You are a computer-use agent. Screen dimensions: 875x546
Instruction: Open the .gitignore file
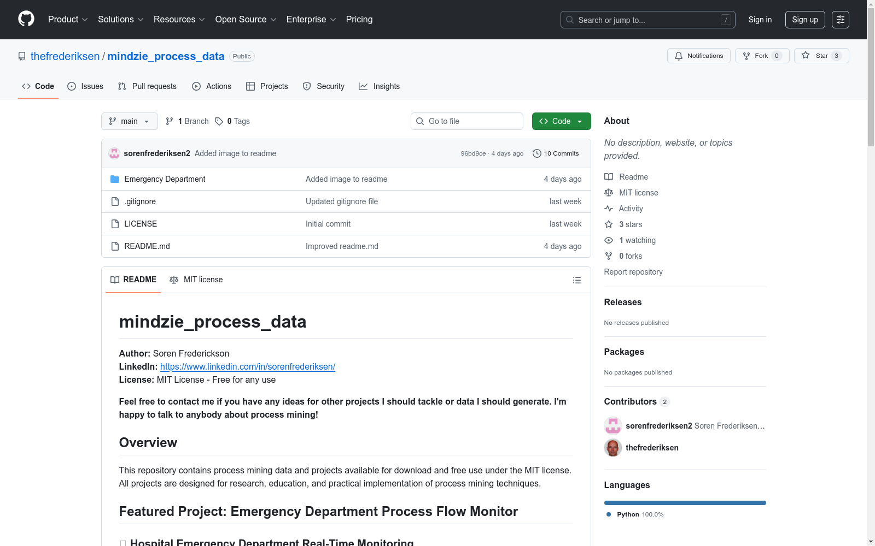tap(140, 201)
